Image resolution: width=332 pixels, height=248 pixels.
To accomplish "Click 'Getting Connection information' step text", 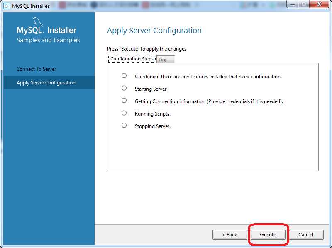I will [209, 101].
